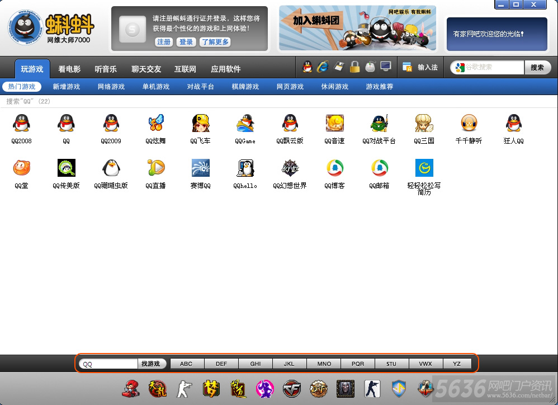Select the 网络游戏 category

(111, 87)
